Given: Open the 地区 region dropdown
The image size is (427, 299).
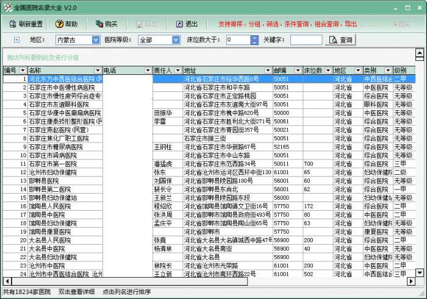Looking at the screenshot, I should click(x=96, y=40).
